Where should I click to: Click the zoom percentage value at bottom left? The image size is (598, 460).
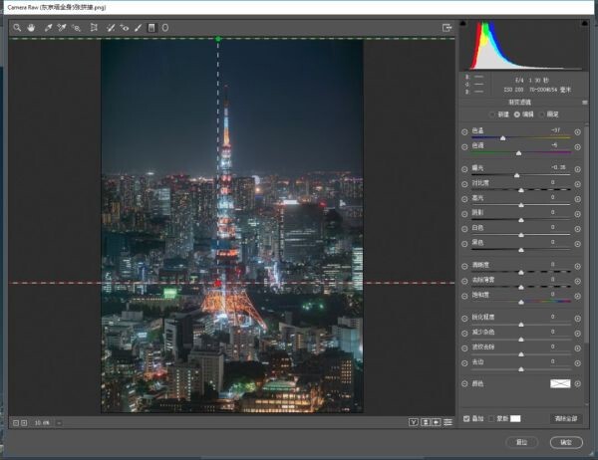tap(42, 422)
